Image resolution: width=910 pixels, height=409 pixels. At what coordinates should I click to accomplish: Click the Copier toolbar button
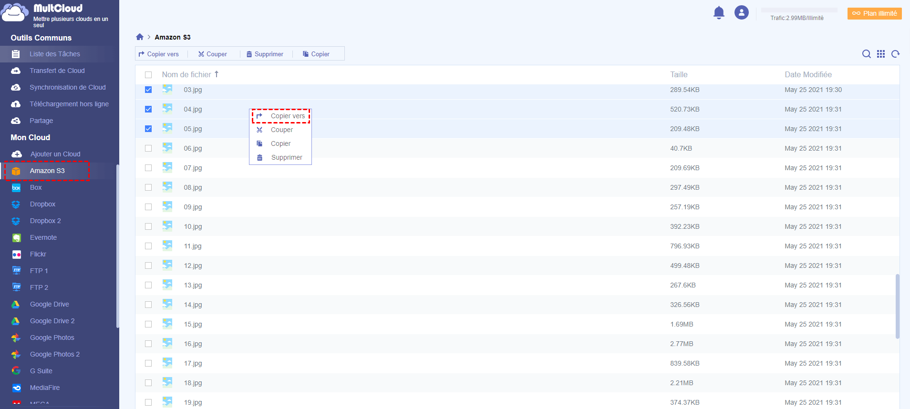tap(316, 54)
